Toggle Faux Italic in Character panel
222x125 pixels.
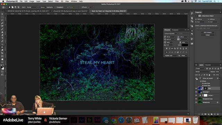pos(169,49)
